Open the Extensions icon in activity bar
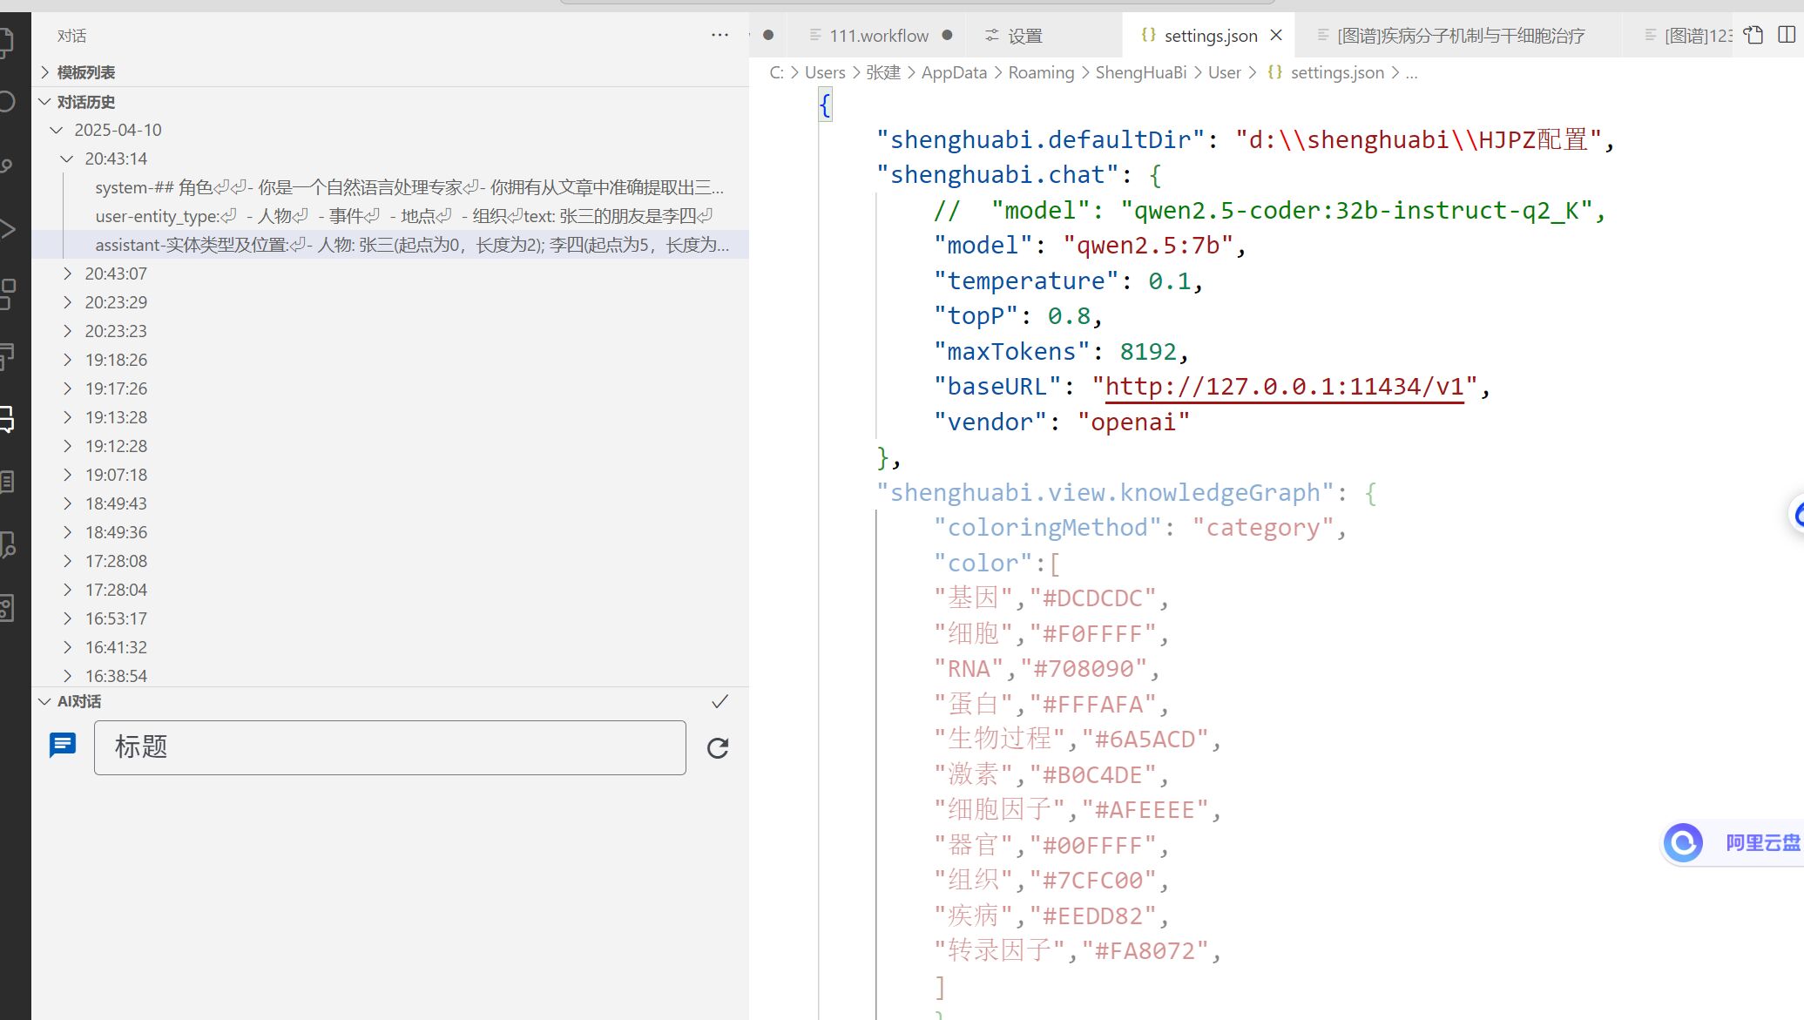1804x1020 pixels. 7,294
